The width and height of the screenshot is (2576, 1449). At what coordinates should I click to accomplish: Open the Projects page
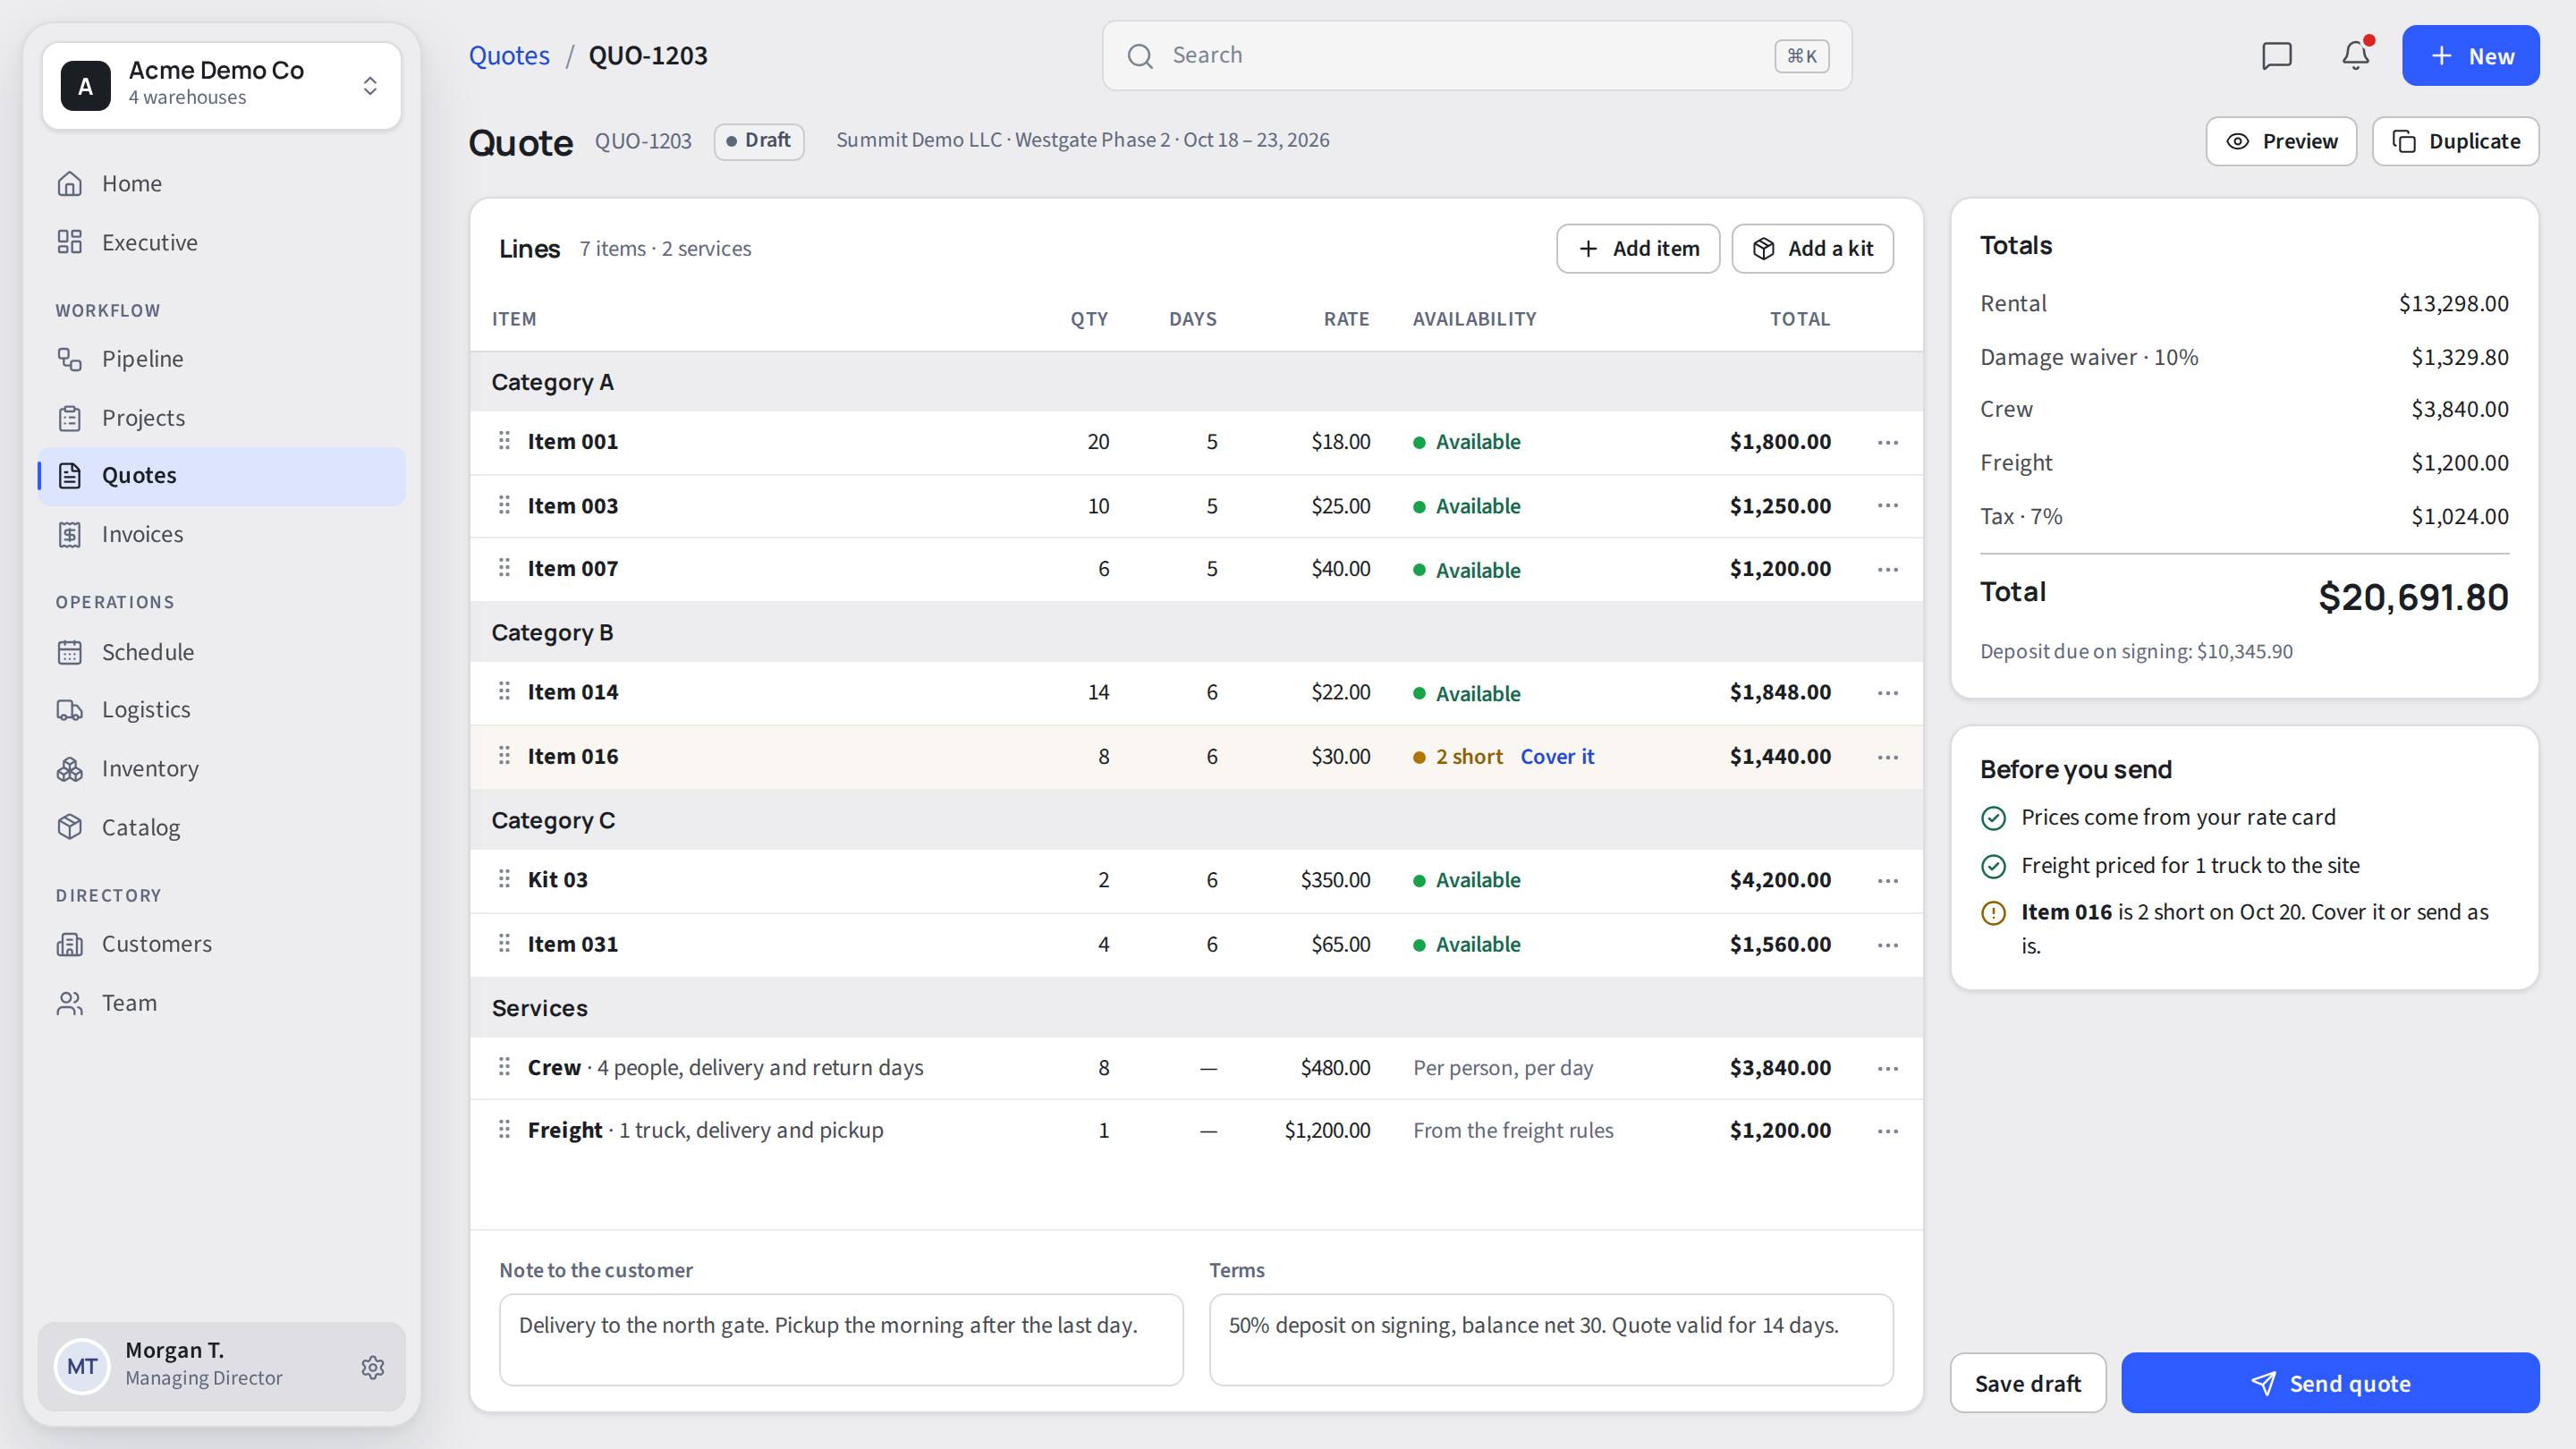tap(222, 417)
